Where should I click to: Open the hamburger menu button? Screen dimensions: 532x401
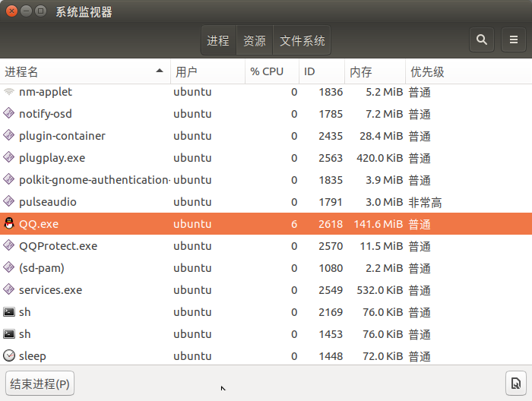pyautogui.click(x=513, y=40)
